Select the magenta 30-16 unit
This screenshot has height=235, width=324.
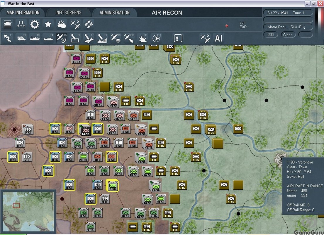tap(98, 101)
